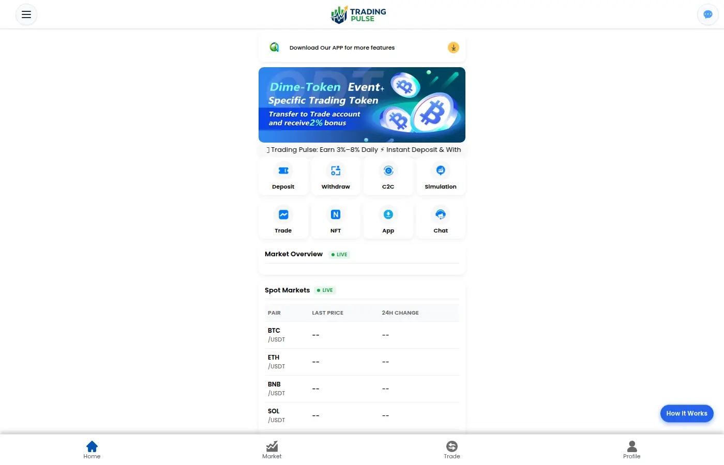Screen dimensions: 724x465
Task: Click the Market Overview heading
Action: [x=294, y=254]
